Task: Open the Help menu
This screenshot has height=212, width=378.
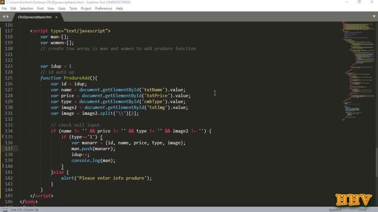Action: pyautogui.click(x=119, y=8)
